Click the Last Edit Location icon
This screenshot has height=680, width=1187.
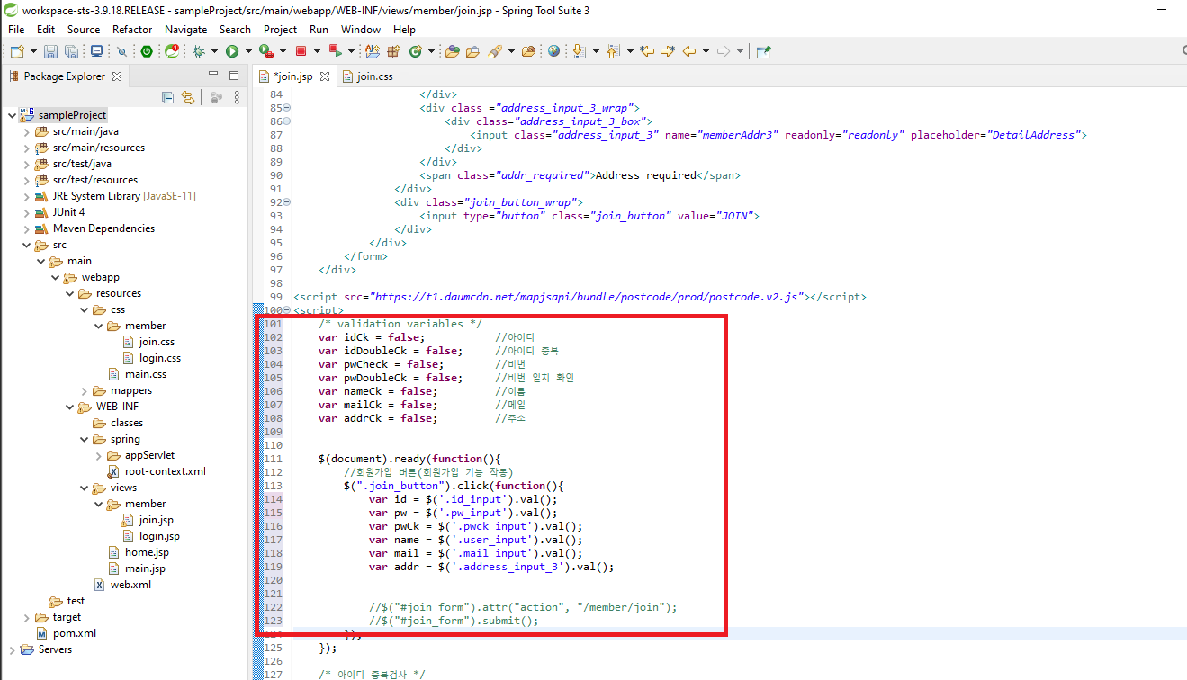pos(646,51)
